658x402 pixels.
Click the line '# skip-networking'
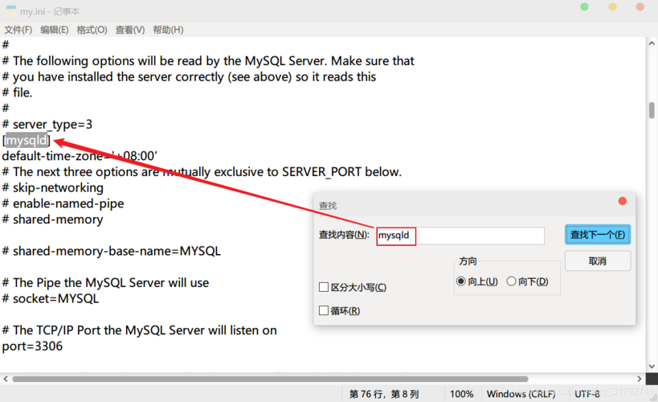52,188
